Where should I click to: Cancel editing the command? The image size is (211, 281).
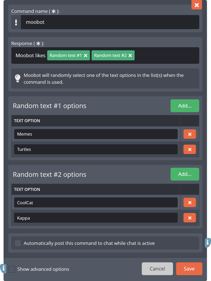coord(157,269)
